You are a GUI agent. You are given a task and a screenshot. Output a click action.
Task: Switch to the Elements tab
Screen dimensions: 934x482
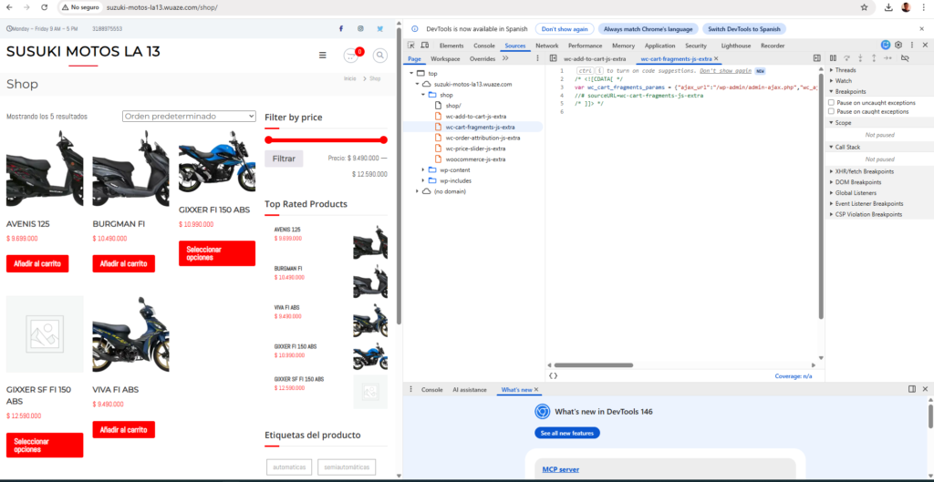pyautogui.click(x=451, y=46)
